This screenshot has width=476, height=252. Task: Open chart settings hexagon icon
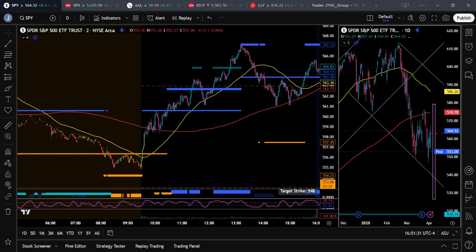(x=422, y=18)
